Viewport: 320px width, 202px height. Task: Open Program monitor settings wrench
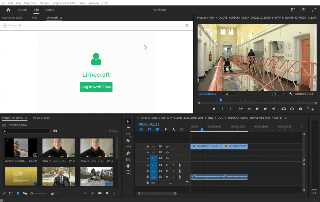coord(291,94)
